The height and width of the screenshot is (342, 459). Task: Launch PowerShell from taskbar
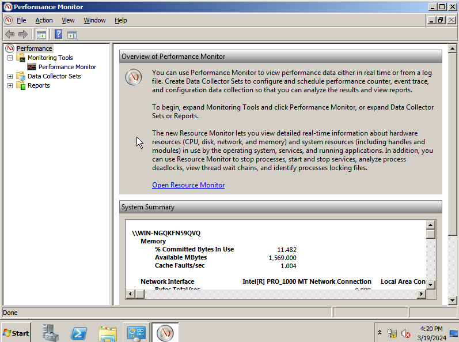click(x=79, y=333)
